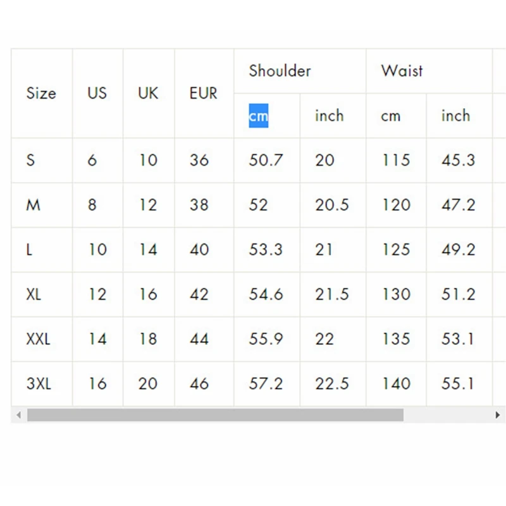Select the 3XL size row label
The height and width of the screenshot is (506, 506).
39,384
